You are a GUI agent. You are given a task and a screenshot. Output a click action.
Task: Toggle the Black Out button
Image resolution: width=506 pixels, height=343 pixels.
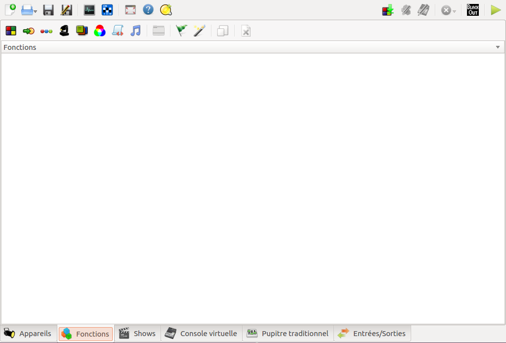tap(473, 10)
